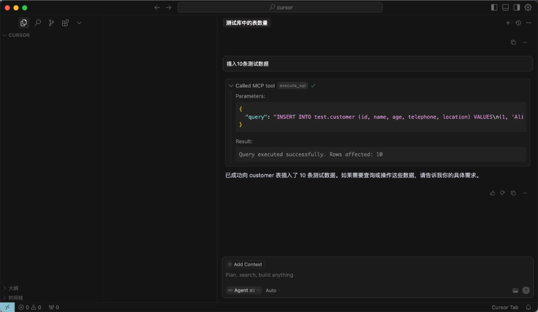The height and width of the screenshot is (312, 538).
Task: Open the Search view in the sidebar
Action: click(x=37, y=22)
